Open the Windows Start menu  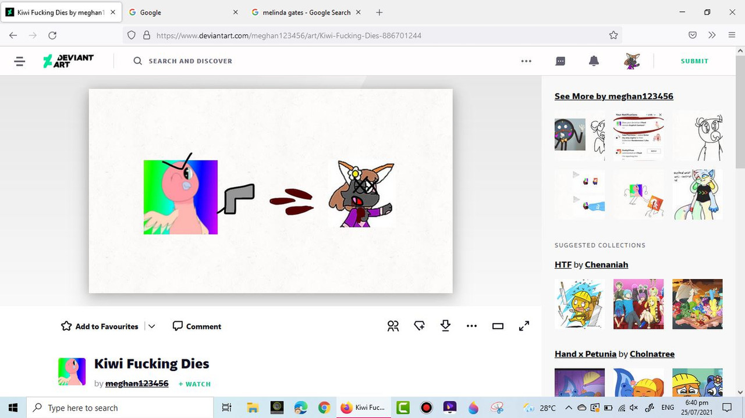(x=13, y=408)
